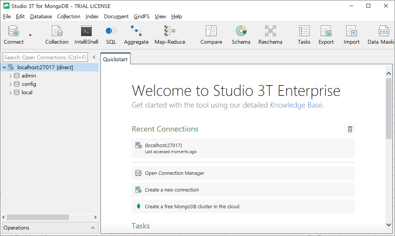
Task: Select the localhost:27017 [direct] connection
Action: click(45, 67)
